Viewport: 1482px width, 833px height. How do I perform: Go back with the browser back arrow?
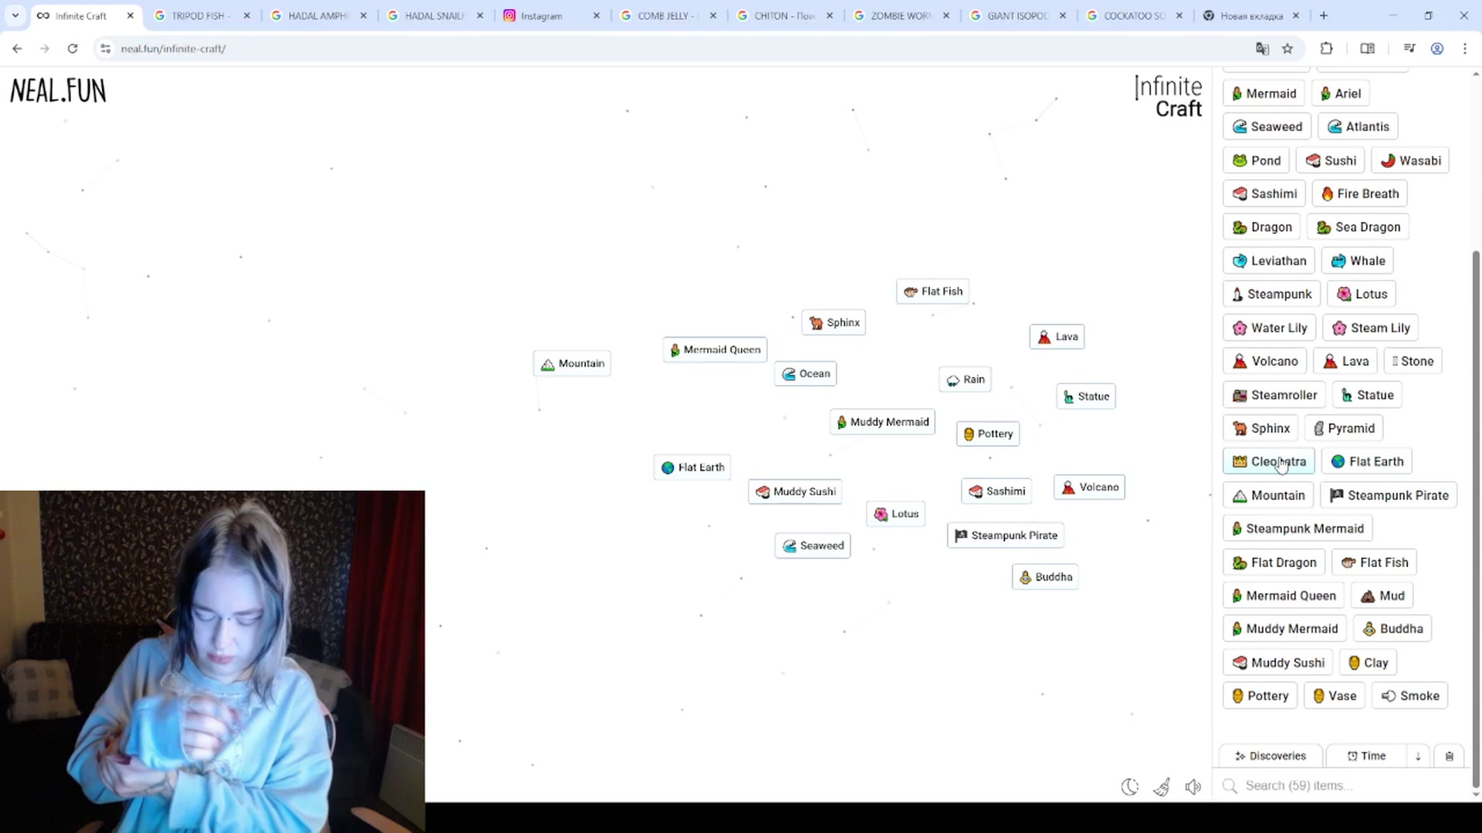(17, 49)
